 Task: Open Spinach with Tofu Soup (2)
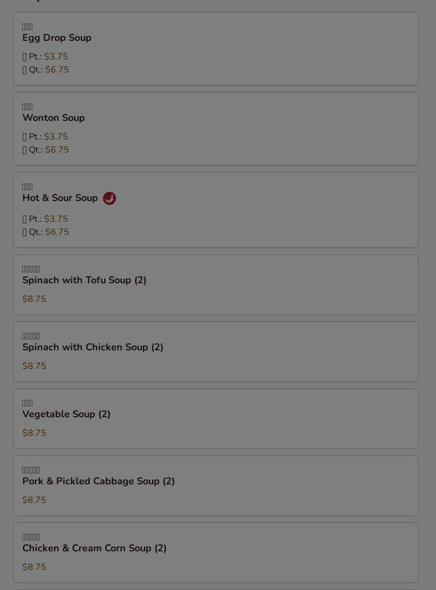tap(216, 284)
